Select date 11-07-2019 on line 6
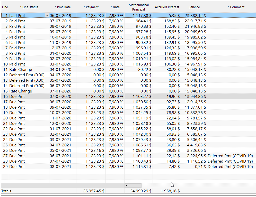This screenshot has height=197, width=256. (60, 43)
